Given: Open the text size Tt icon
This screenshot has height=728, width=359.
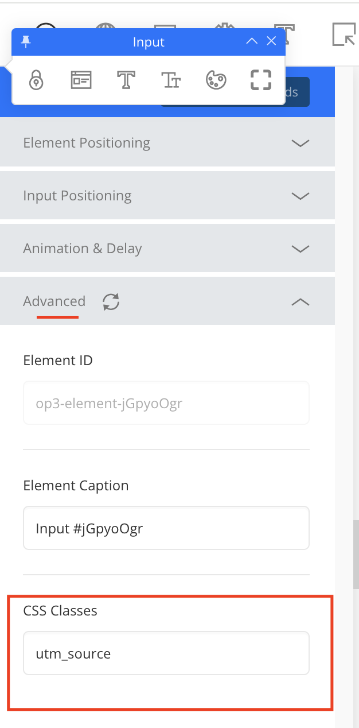Looking at the screenshot, I should click(x=171, y=80).
